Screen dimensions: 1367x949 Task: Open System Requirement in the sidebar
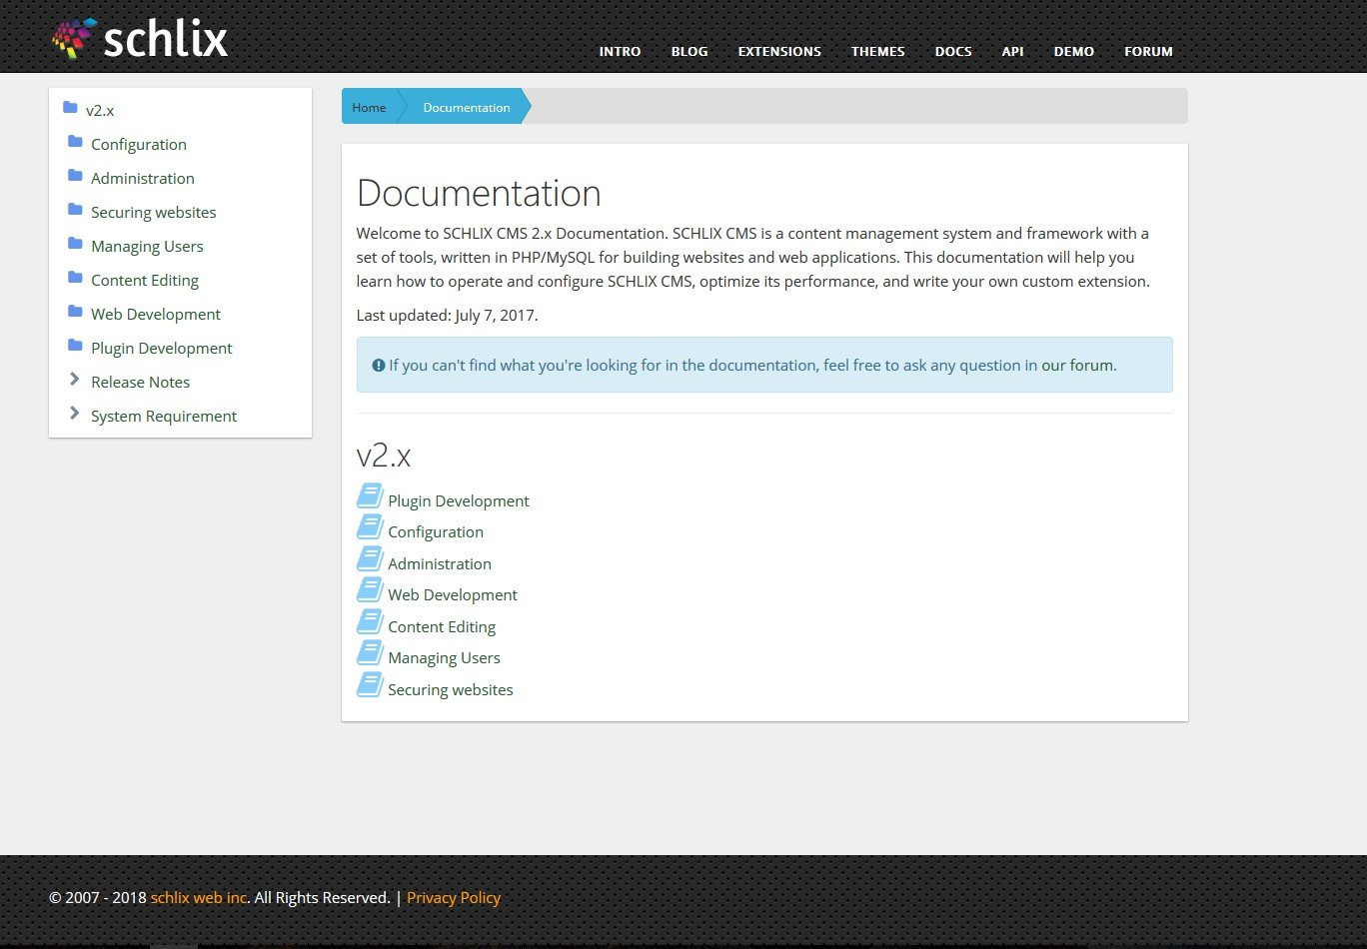click(164, 416)
